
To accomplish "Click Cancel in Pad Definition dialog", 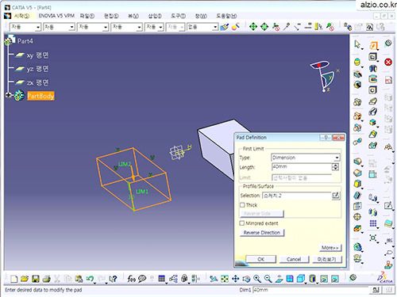I will click(x=294, y=259).
